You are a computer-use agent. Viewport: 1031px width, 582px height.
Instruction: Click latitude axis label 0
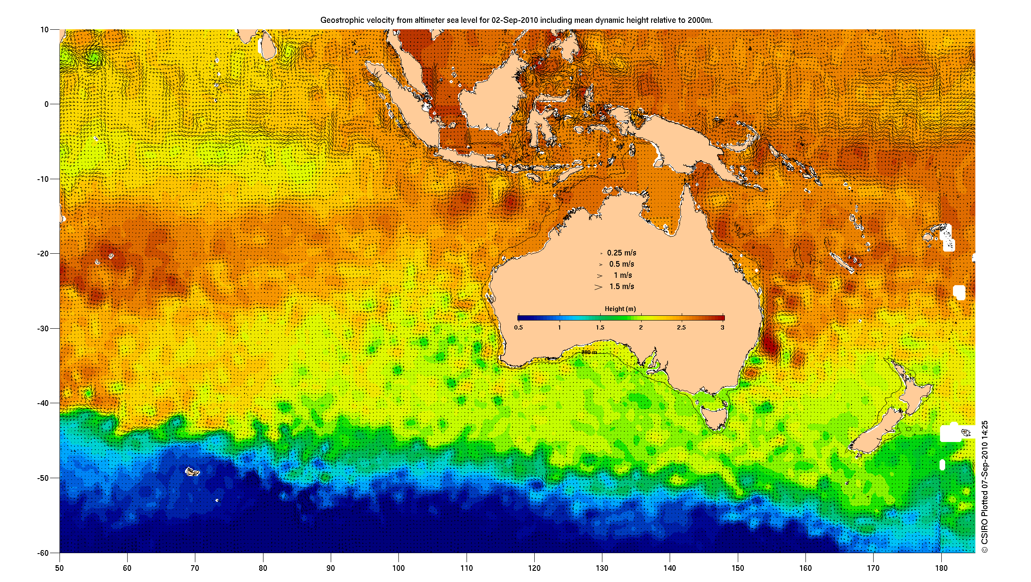tap(47, 104)
